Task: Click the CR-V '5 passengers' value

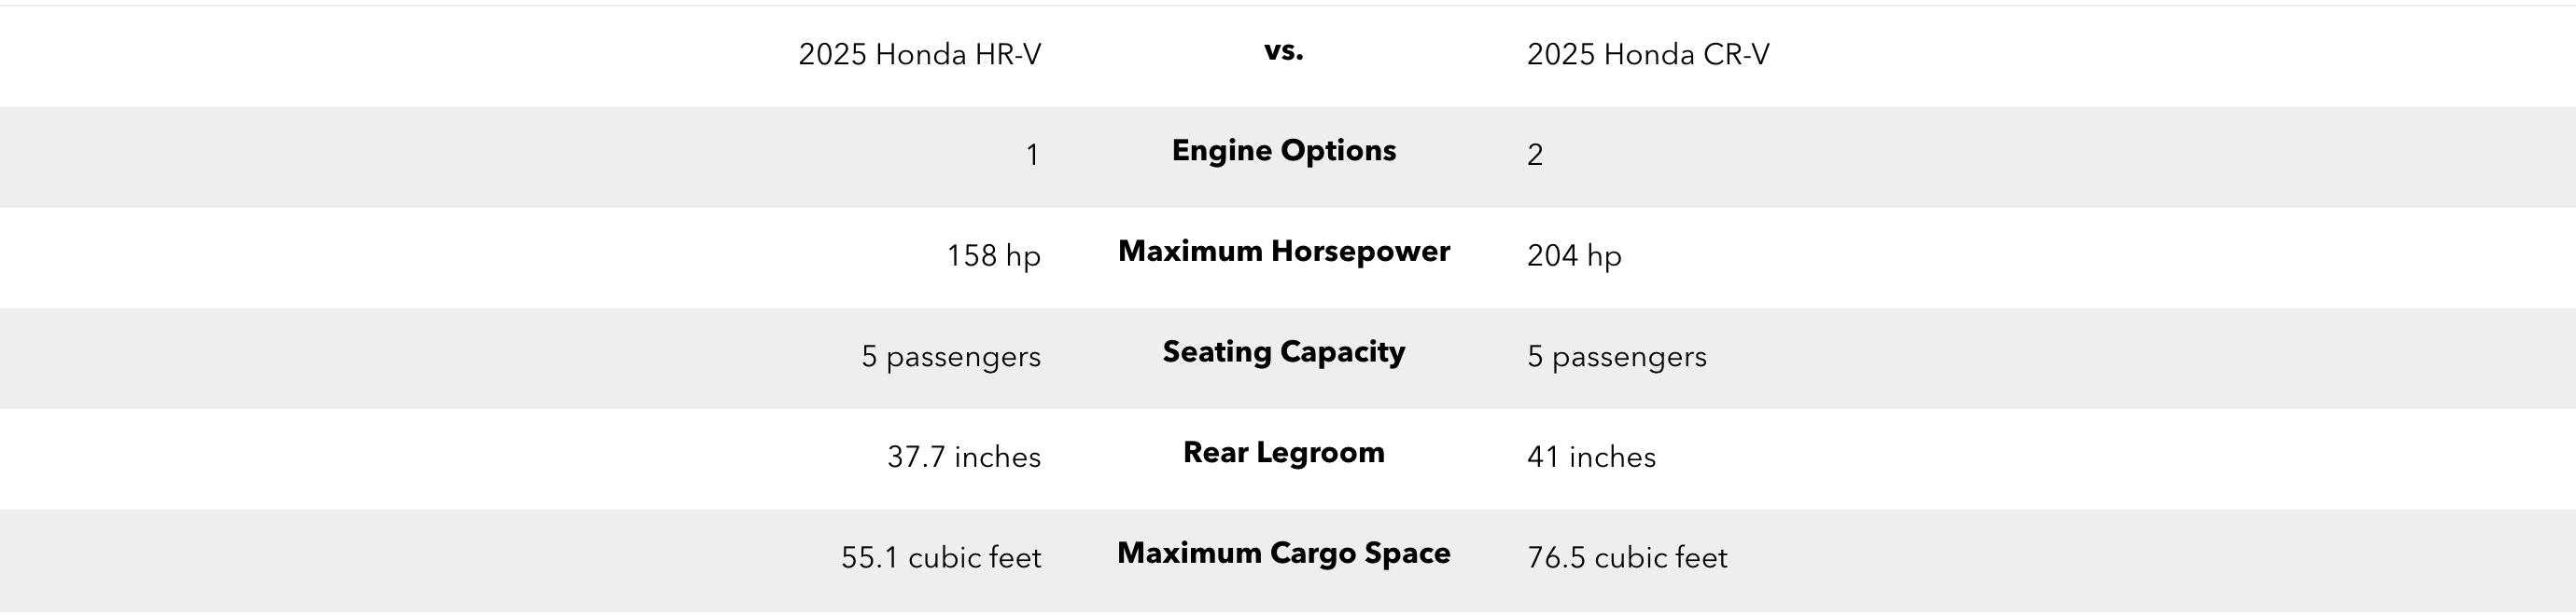Action: (x=1616, y=356)
